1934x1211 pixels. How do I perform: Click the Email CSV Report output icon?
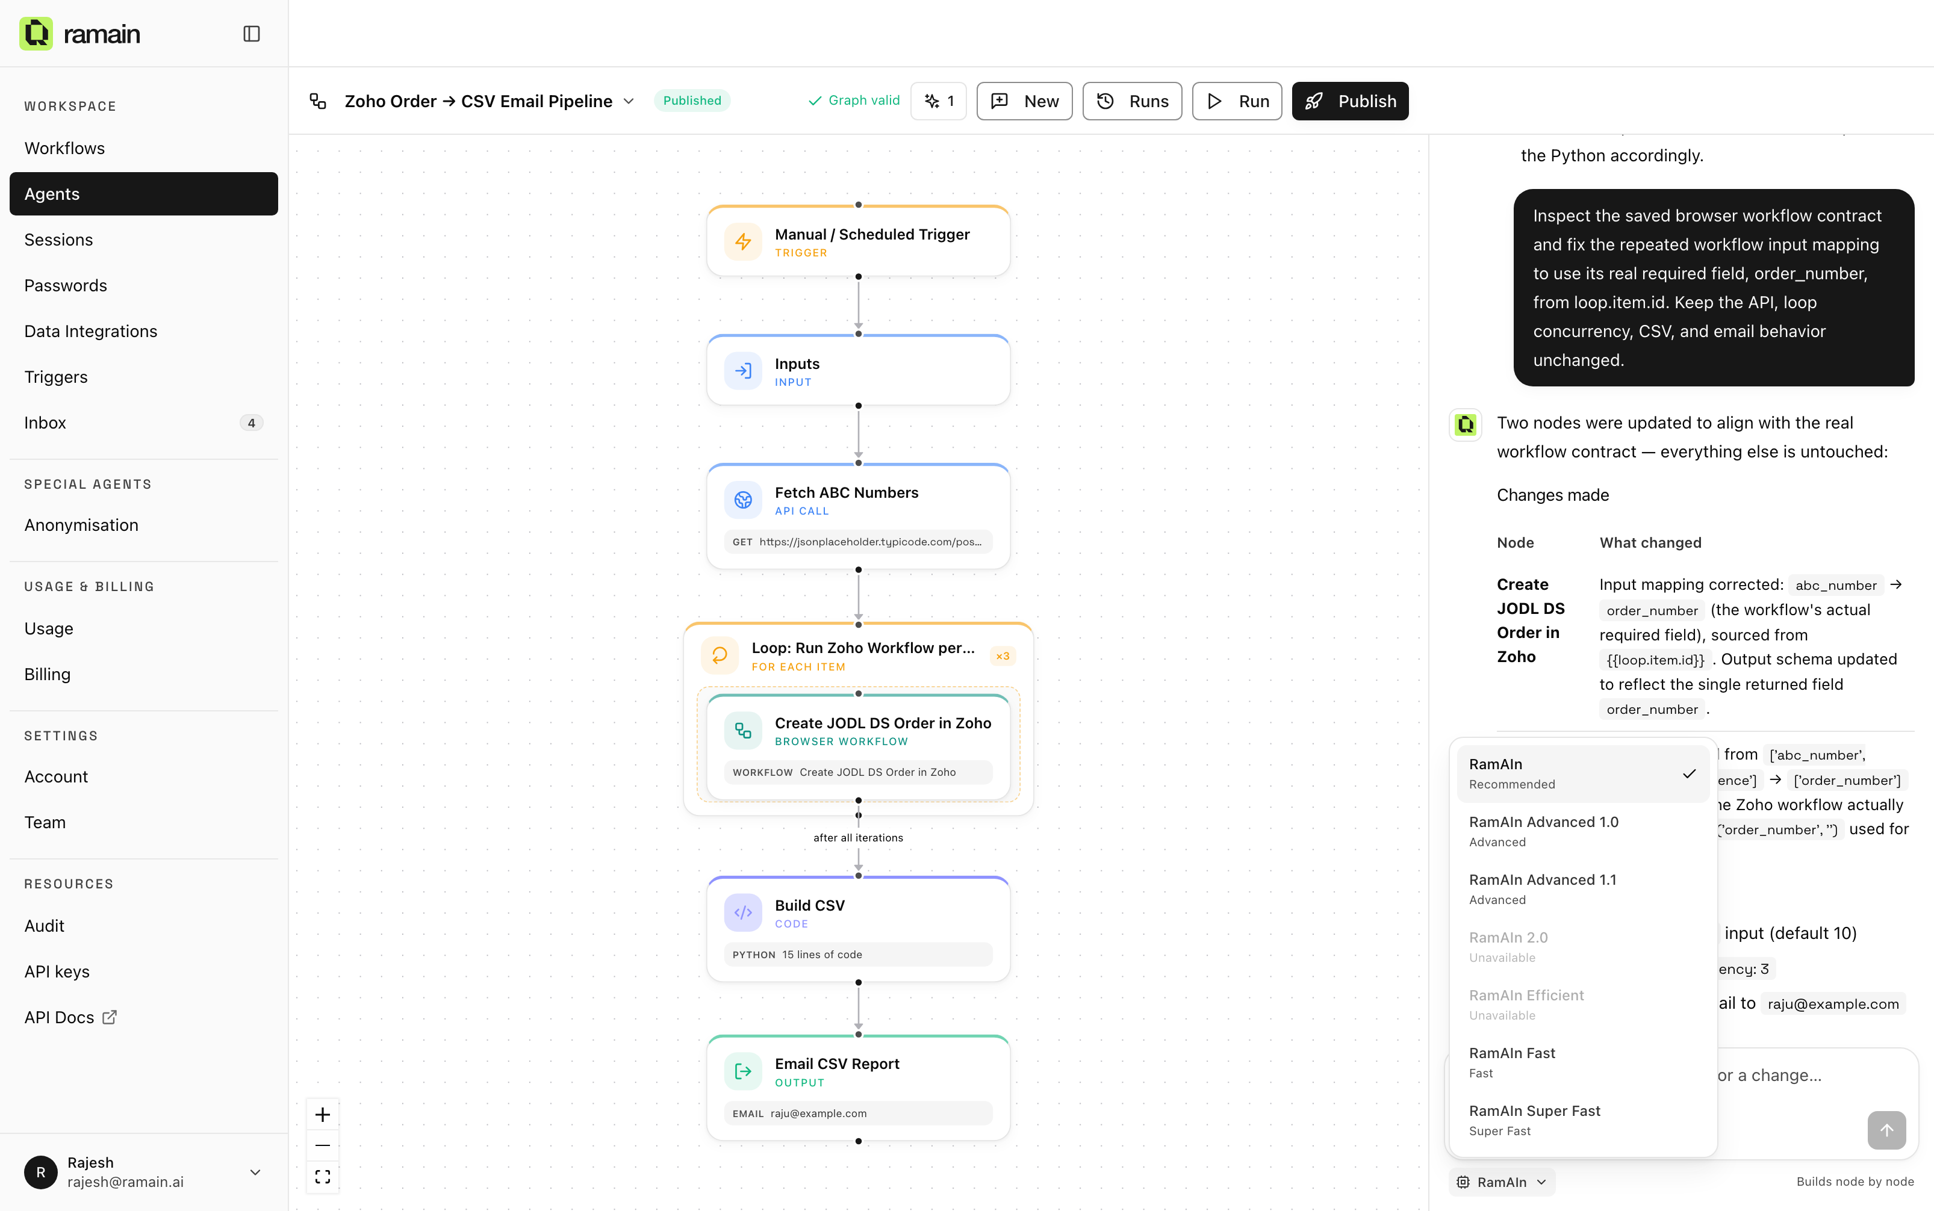pos(742,1071)
